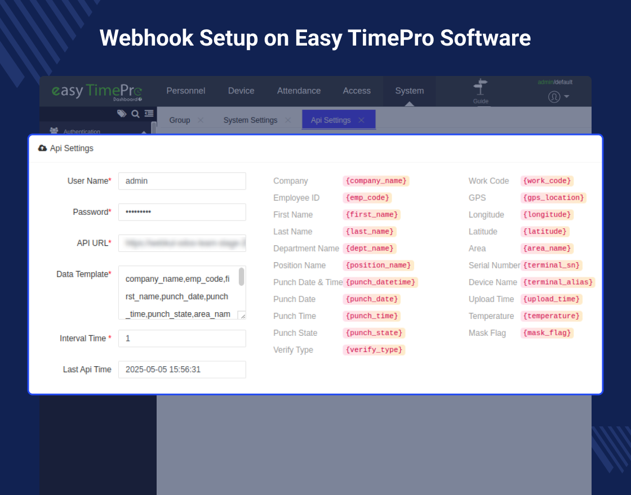The height and width of the screenshot is (495, 631).
Task: Click the Last Api Time field
Action: click(x=182, y=370)
